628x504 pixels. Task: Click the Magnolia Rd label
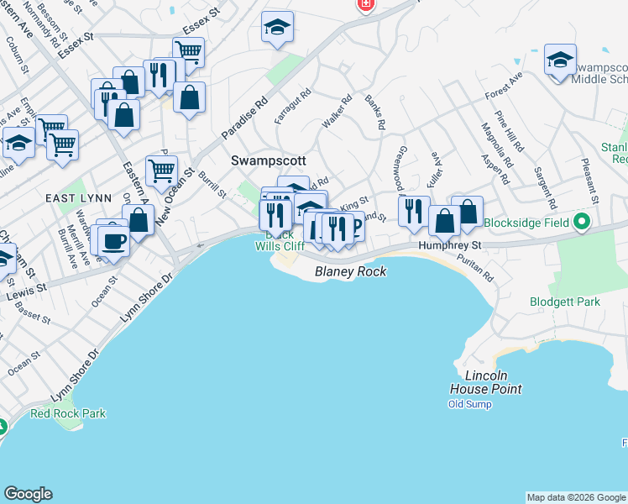(x=497, y=145)
